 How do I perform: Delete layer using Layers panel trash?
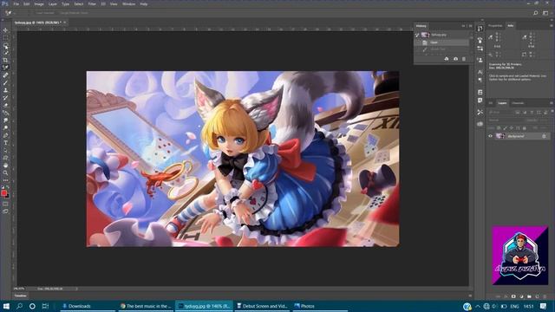pos(545,296)
